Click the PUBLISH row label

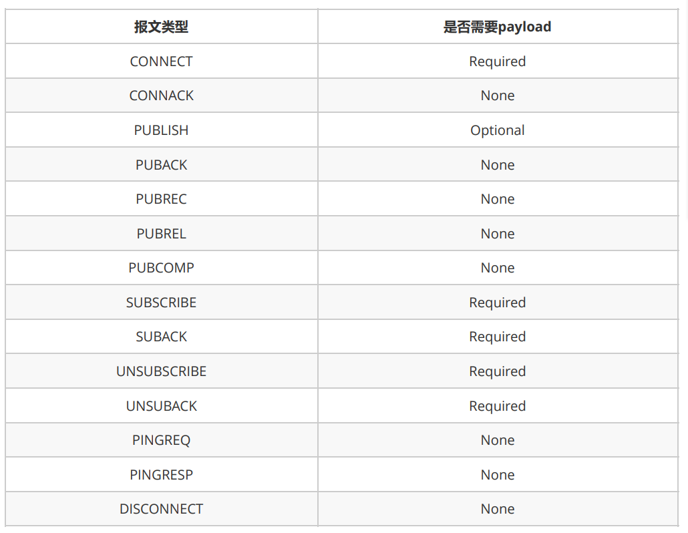[161, 130]
